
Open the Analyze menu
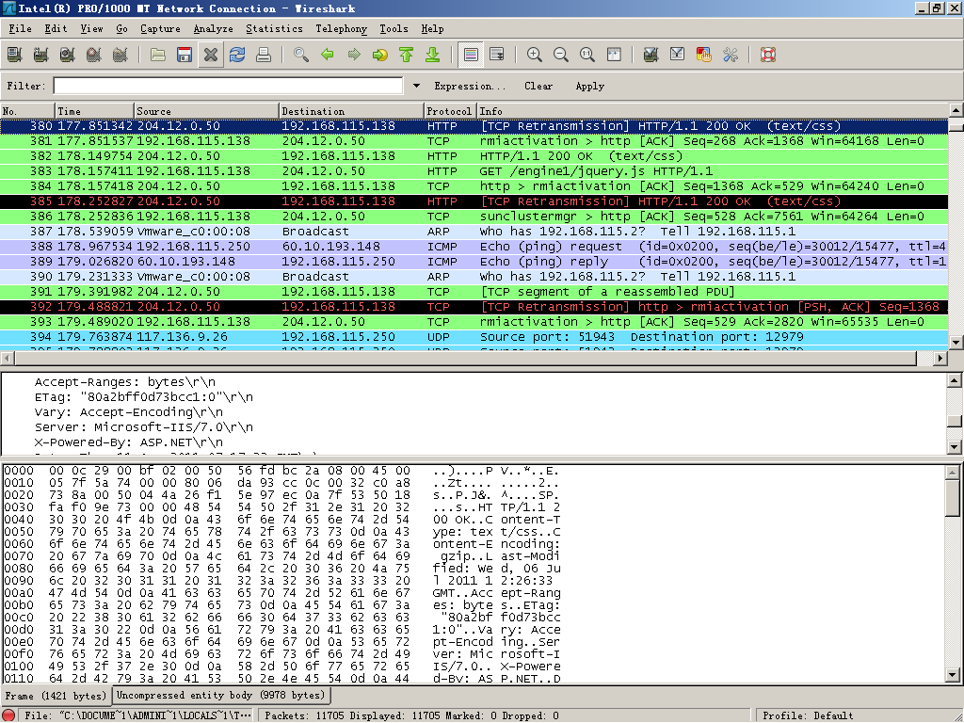(x=214, y=29)
